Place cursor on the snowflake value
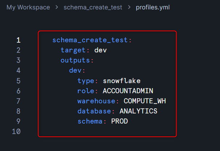This screenshot has width=220, height=151. coord(121,81)
